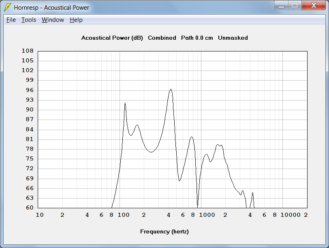This screenshot has height=248, width=329.
Task: Click the 100 x-axis tick label
Action: click(124, 215)
